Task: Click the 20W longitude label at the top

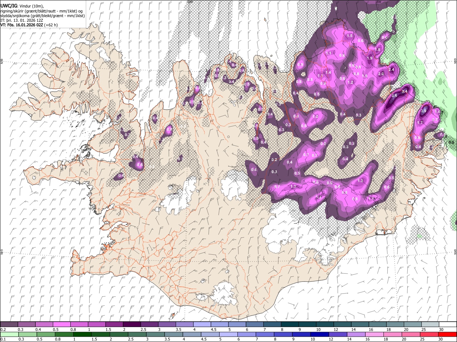Action: coord(190,2)
